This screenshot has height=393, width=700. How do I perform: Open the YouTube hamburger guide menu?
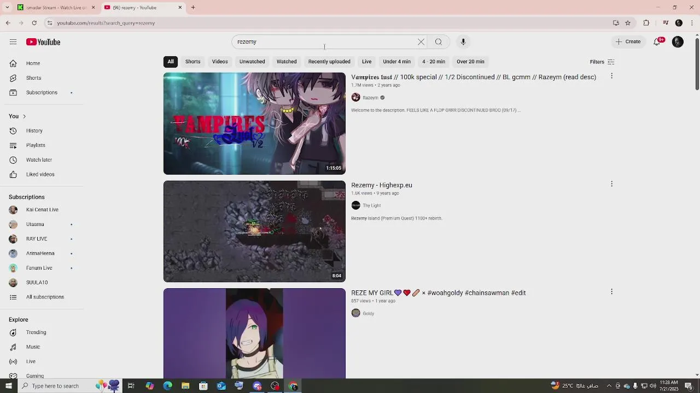click(13, 42)
